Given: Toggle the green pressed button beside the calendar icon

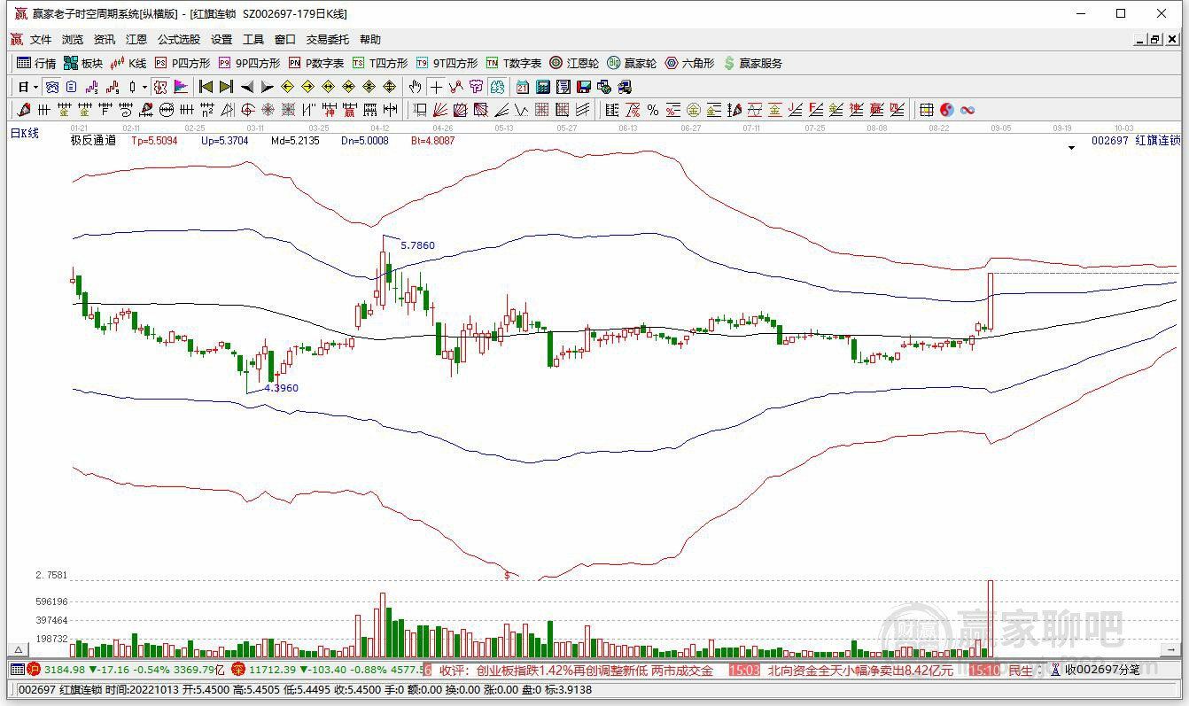Looking at the screenshot, I should coord(497,87).
